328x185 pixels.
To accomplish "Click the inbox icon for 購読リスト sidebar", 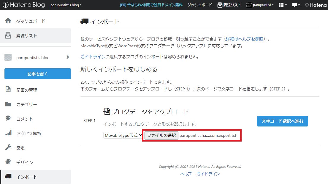I will (x=8, y=35).
